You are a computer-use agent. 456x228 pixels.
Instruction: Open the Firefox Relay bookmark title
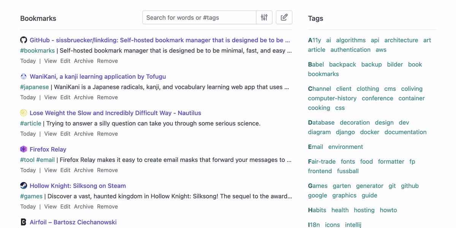(48, 149)
